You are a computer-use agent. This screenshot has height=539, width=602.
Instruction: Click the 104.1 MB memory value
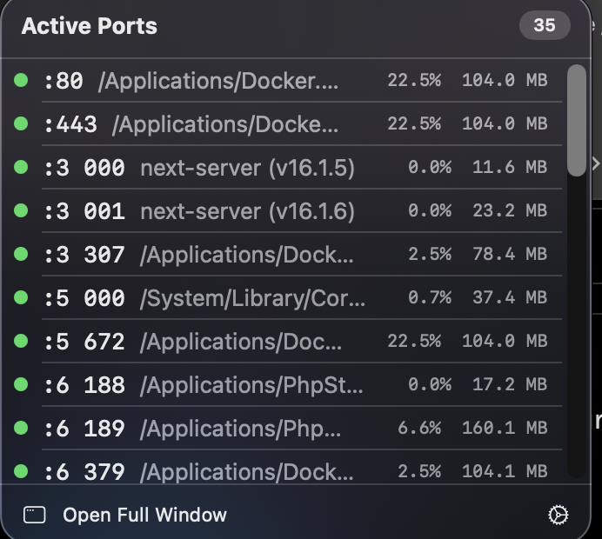pyautogui.click(x=505, y=470)
